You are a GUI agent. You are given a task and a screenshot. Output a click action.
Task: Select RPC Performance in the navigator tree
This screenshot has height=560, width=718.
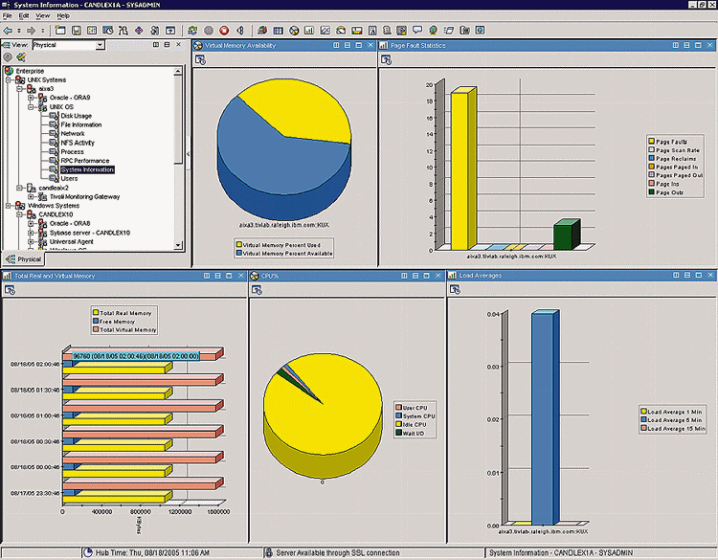click(84, 161)
